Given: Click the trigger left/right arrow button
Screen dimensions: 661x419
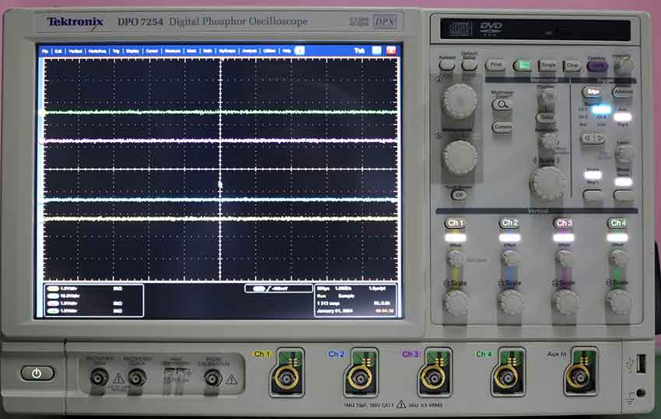Looking at the screenshot, I should click(593, 138).
